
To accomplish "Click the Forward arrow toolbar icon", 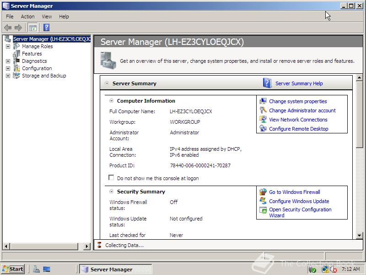I will [18, 28].
